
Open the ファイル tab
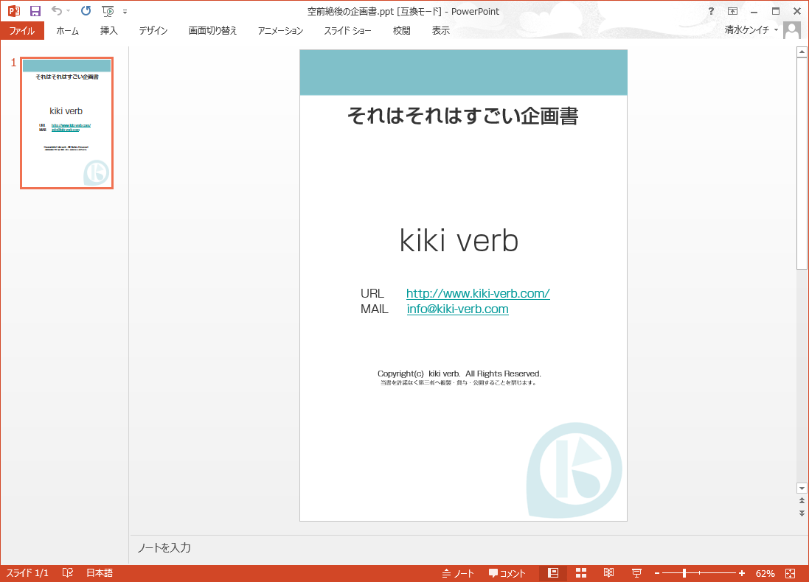point(21,30)
